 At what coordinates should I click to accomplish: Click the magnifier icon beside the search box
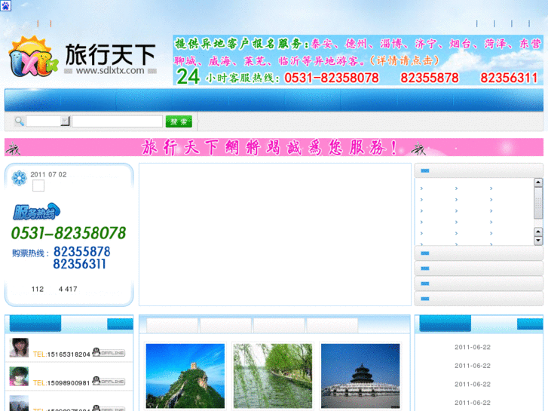click(20, 121)
